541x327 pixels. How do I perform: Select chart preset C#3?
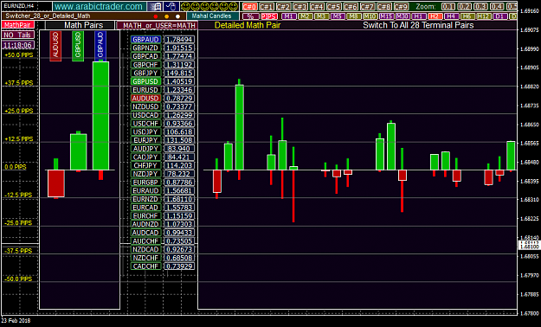pos(300,7)
